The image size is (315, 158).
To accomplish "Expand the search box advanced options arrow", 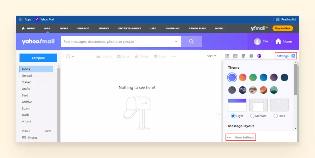I will click(176, 41).
